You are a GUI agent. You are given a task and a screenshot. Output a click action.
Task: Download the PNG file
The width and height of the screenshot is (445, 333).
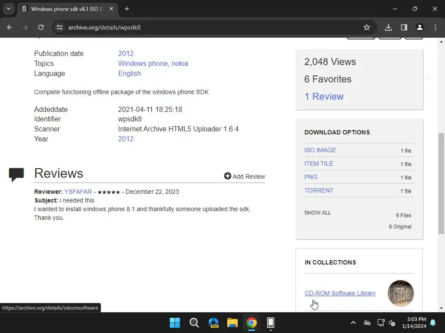pyautogui.click(x=311, y=177)
